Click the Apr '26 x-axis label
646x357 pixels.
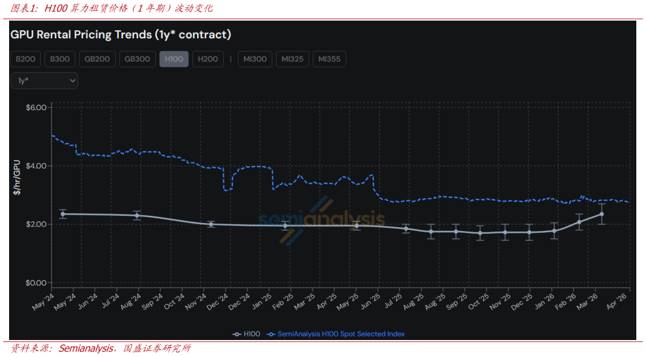[x=618, y=301]
